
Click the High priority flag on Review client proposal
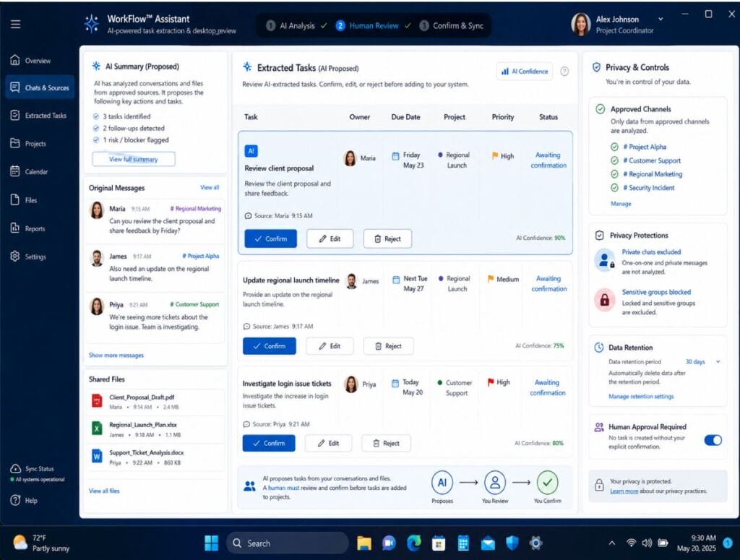(x=494, y=155)
